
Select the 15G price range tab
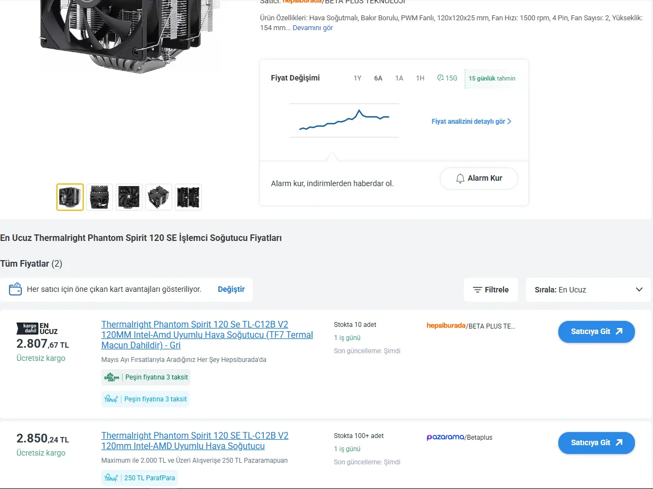[447, 78]
